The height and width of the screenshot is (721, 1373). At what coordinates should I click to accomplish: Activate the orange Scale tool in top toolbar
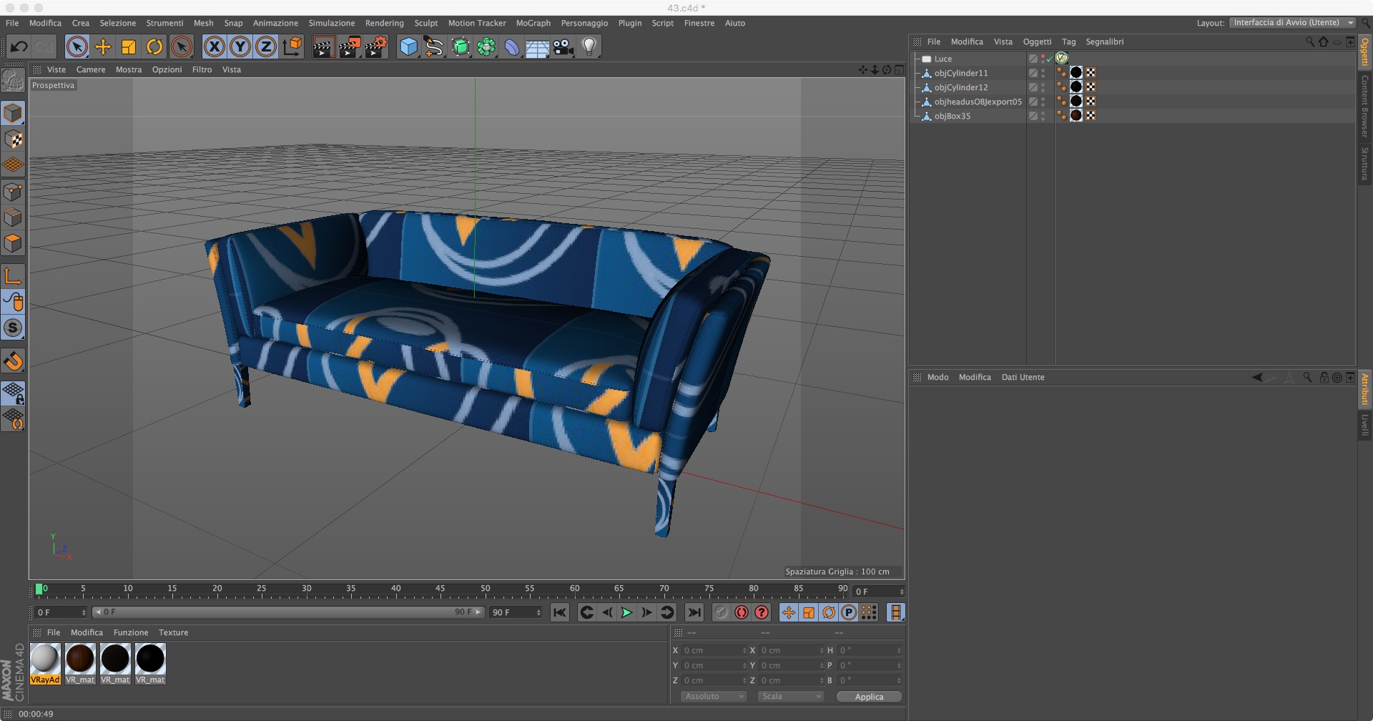pyautogui.click(x=129, y=47)
